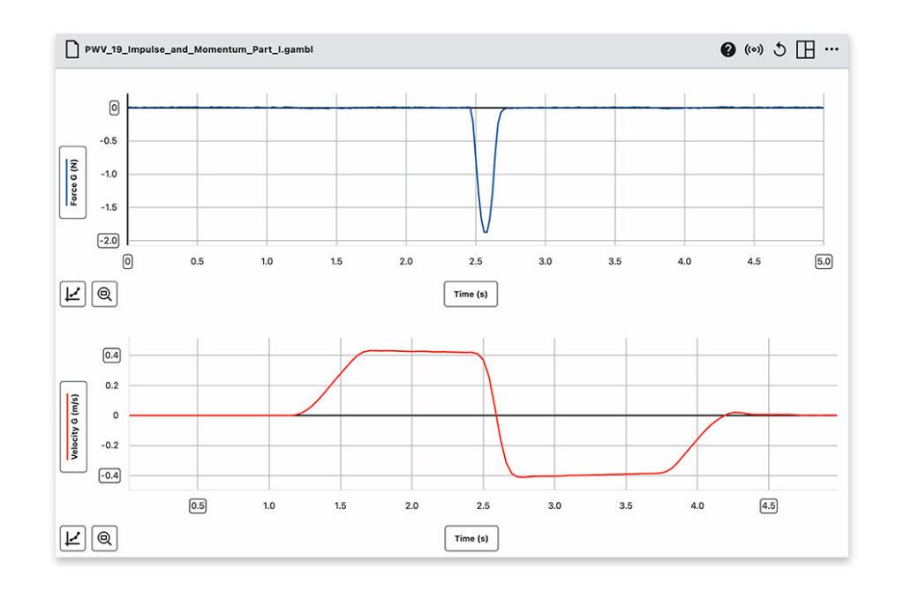The height and width of the screenshot is (591, 904).
Task: Click the -1.5 tick label on Force axis
Action: click(109, 207)
